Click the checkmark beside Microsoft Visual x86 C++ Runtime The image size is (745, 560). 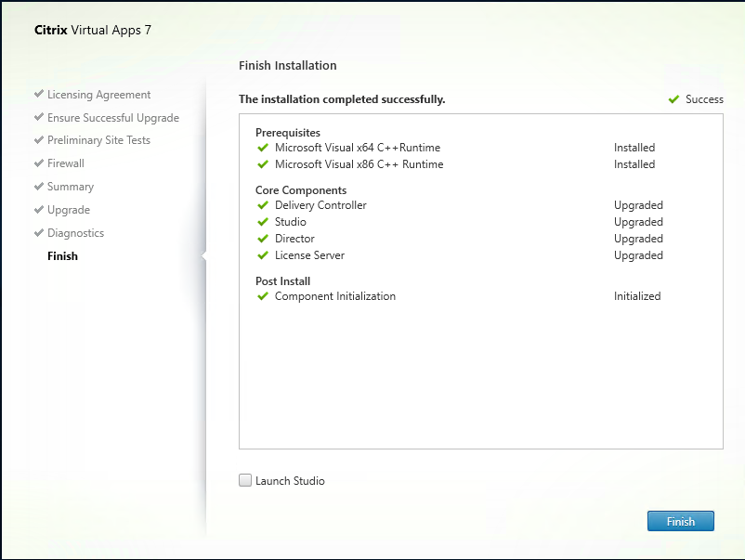[263, 164]
